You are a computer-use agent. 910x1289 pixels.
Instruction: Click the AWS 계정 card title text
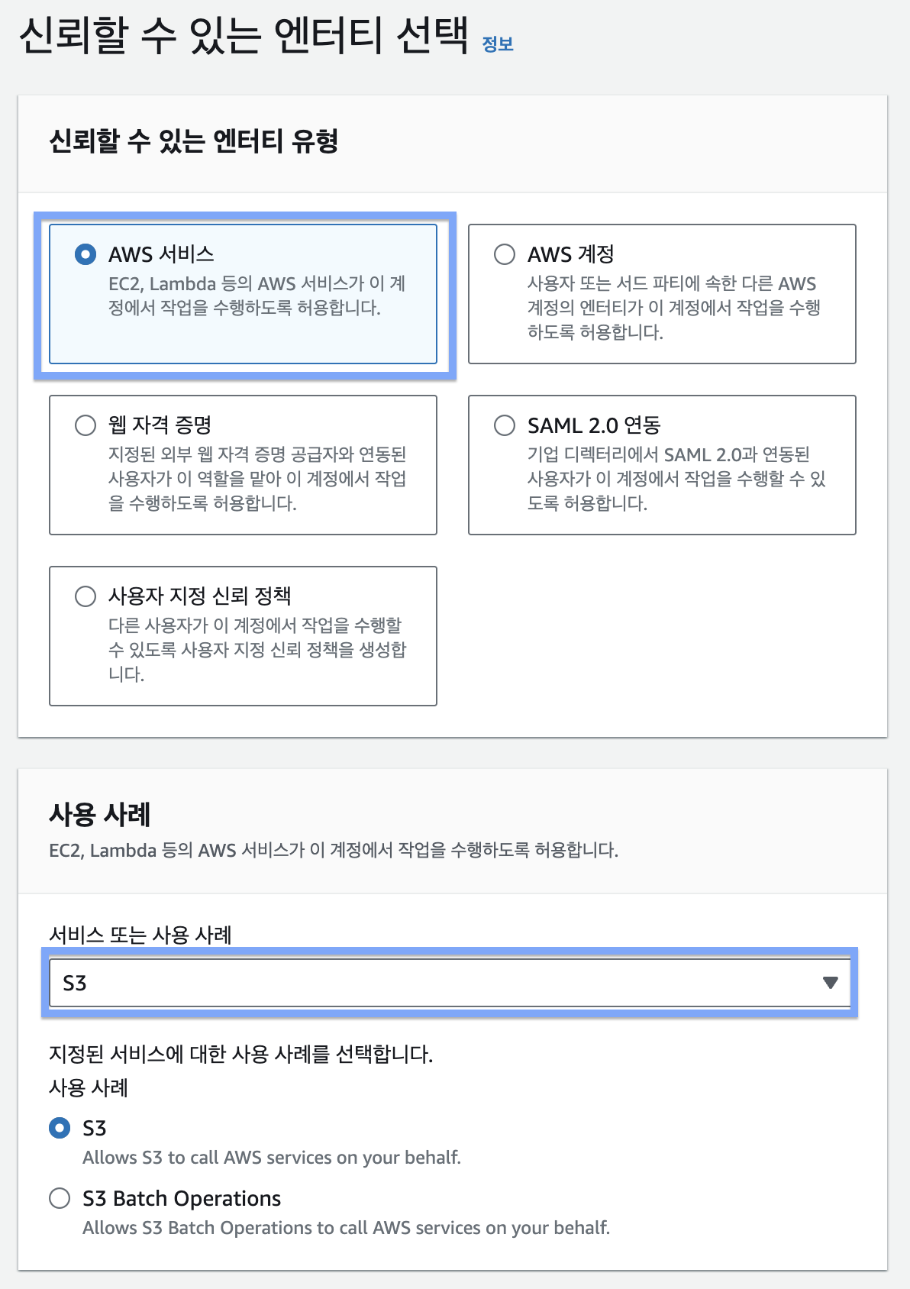[570, 254]
